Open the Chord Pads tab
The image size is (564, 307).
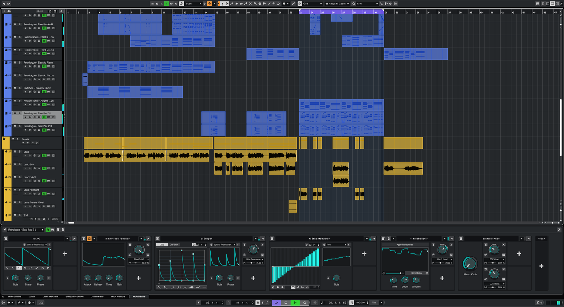point(97,296)
